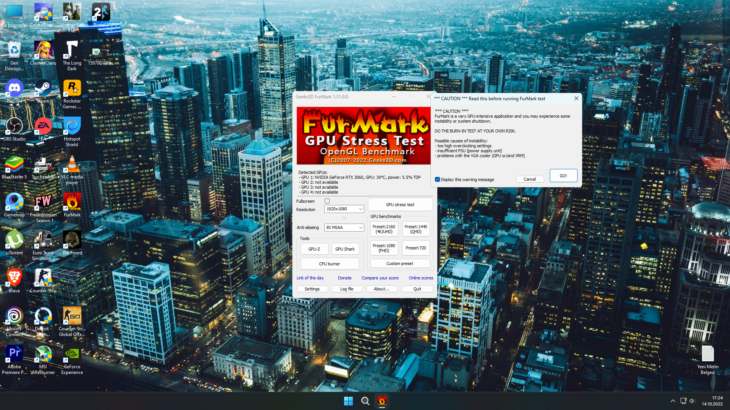The image size is (730, 410).
Task: Open the Steam desktop shortcut
Action: click(x=43, y=88)
